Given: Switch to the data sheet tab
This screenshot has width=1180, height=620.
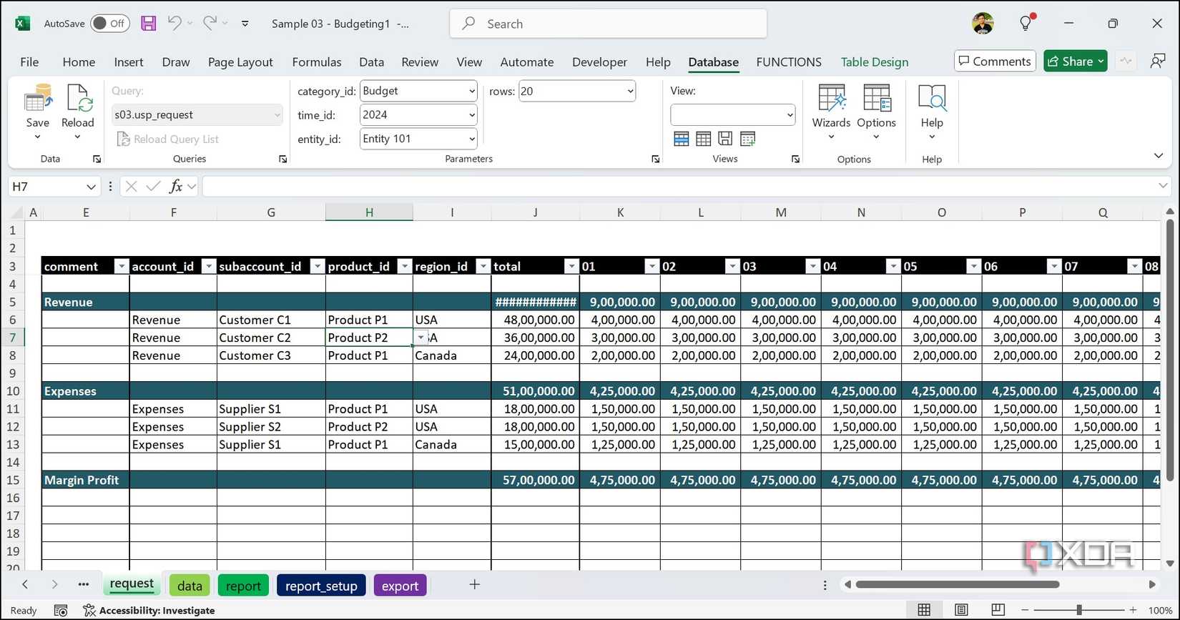Looking at the screenshot, I should [190, 586].
